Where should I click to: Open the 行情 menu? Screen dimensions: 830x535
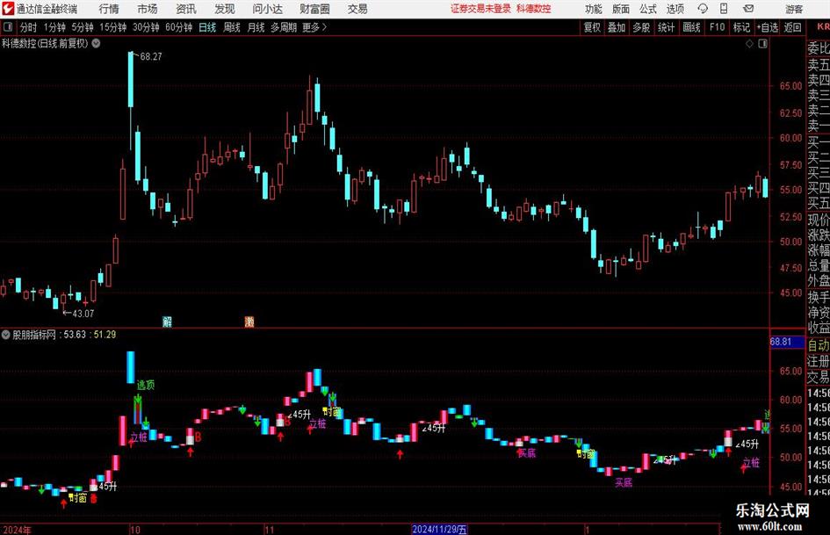click(109, 9)
